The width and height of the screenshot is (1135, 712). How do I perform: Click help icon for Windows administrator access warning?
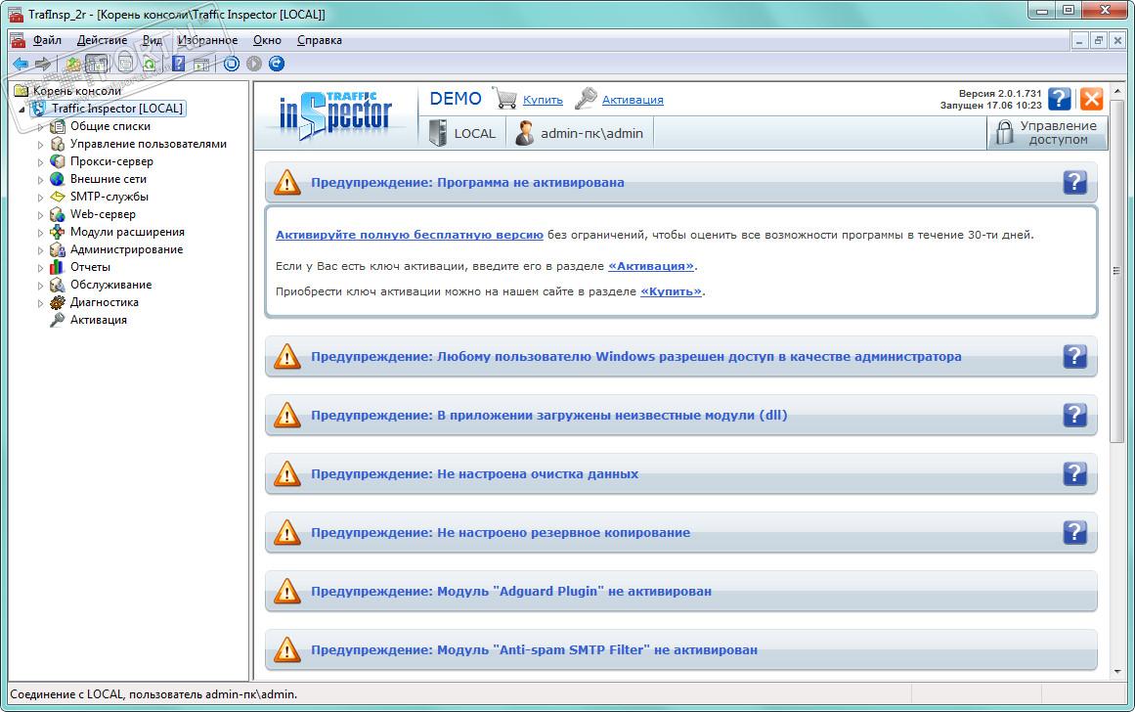pos(1075,356)
